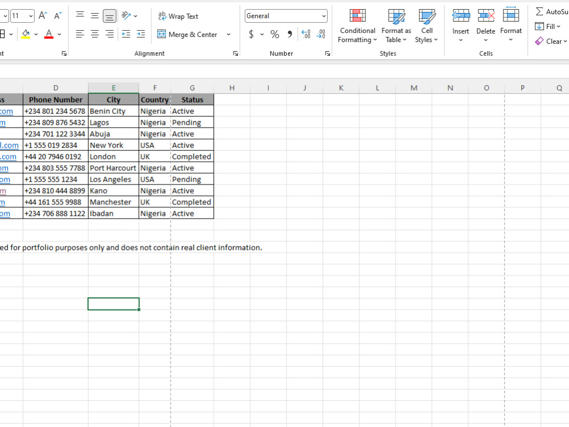The height and width of the screenshot is (427, 569).
Task: Apply red font color
Action: click(x=48, y=35)
